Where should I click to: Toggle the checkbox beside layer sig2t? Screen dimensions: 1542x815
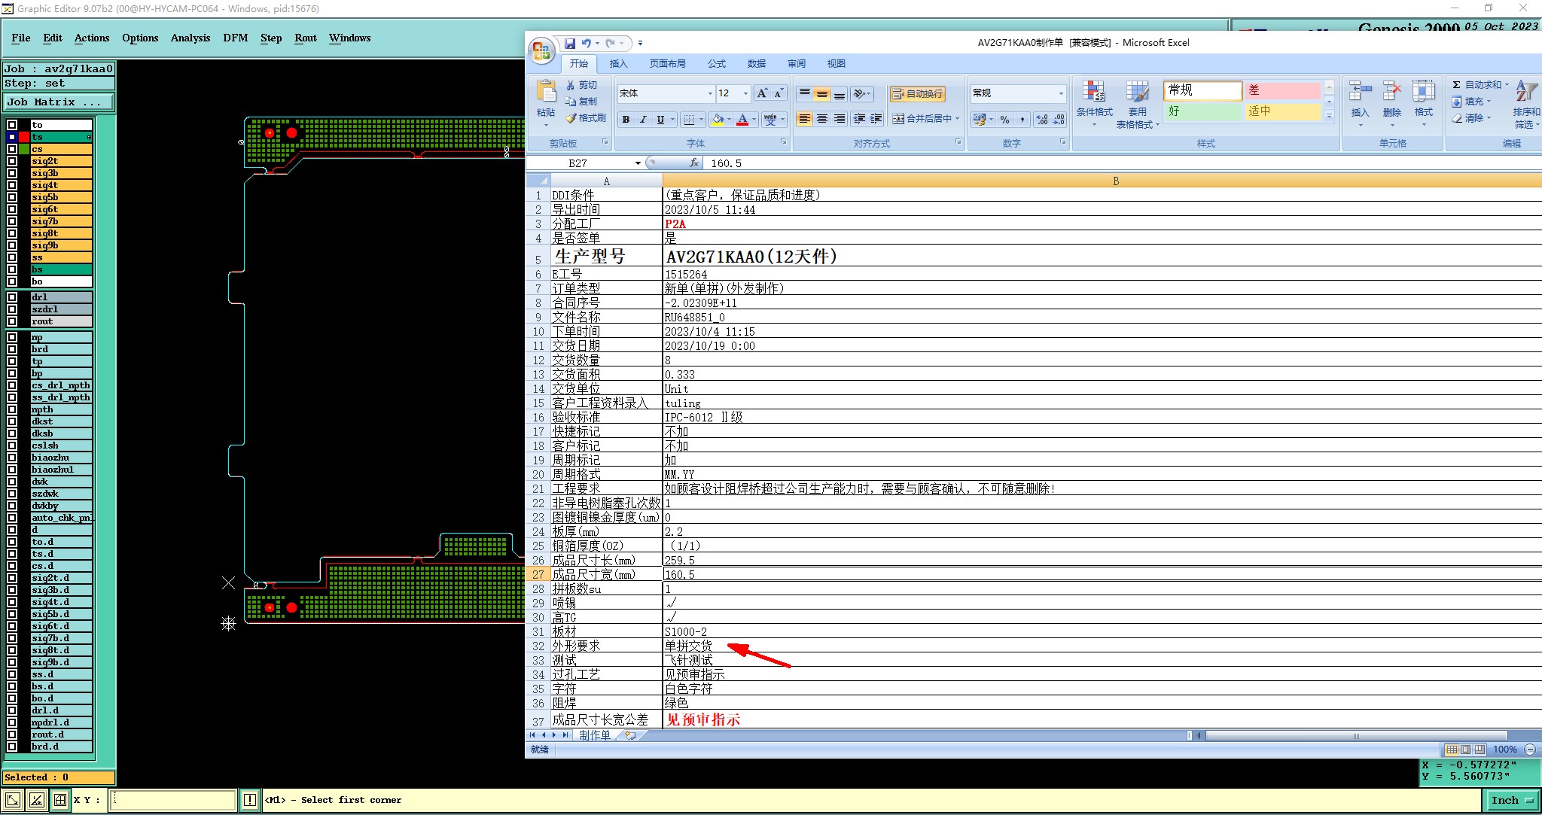click(12, 161)
